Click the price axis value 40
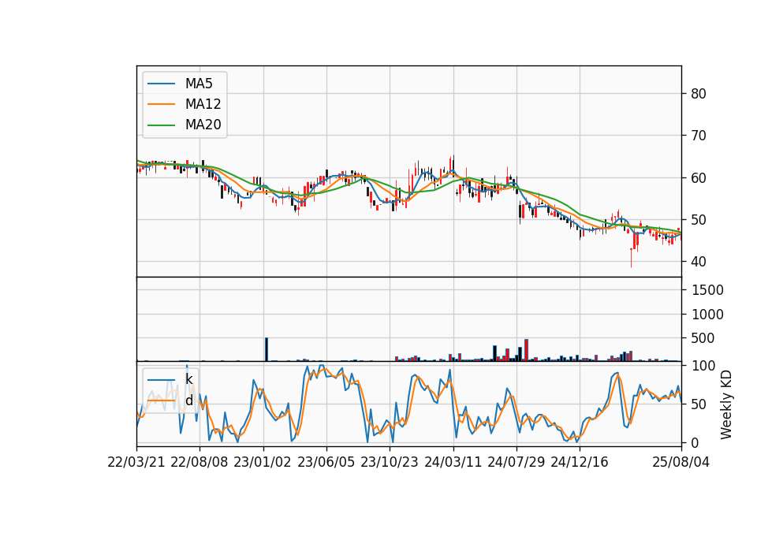This screenshot has height=544, width=757. click(698, 262)
